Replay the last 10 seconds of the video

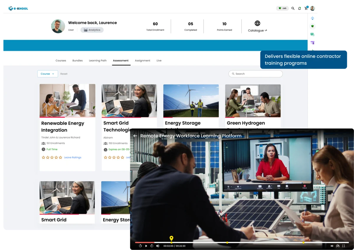click(x=140, y=246)
